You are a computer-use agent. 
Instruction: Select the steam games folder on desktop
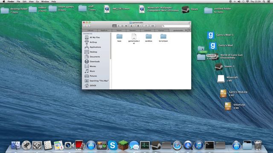point(52,8)
